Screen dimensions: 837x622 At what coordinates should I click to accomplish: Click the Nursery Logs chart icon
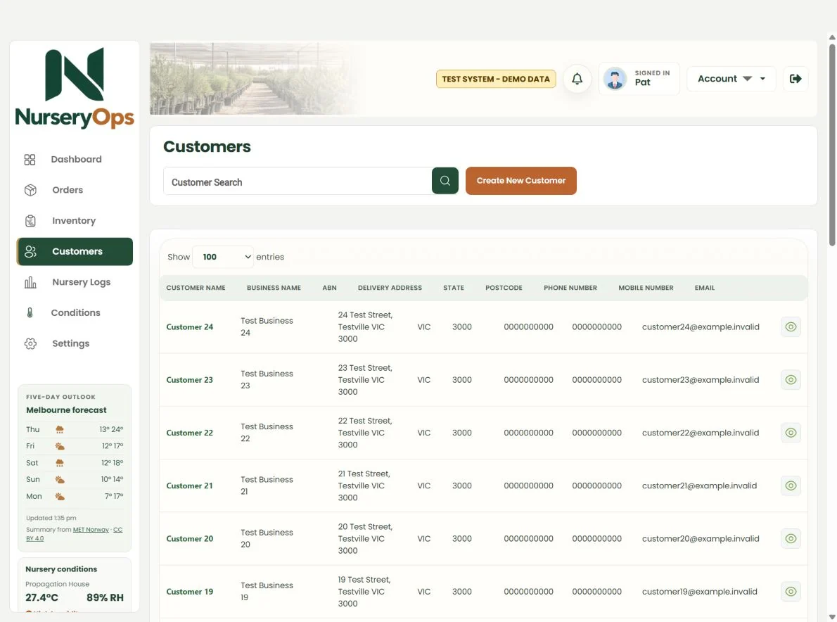click(30, 282)
